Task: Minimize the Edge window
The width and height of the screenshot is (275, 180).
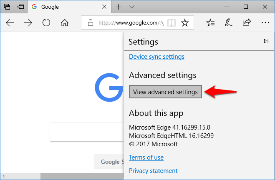Action: tap(227, 7)
